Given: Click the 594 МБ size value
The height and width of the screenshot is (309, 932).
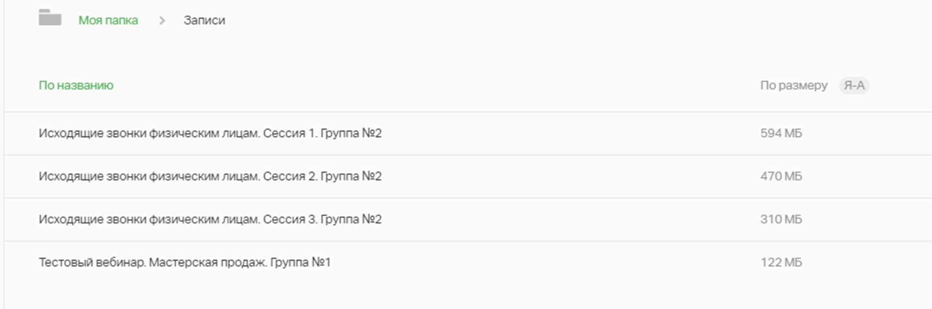Looking at the screenshot, I should (x=781, y=133).
